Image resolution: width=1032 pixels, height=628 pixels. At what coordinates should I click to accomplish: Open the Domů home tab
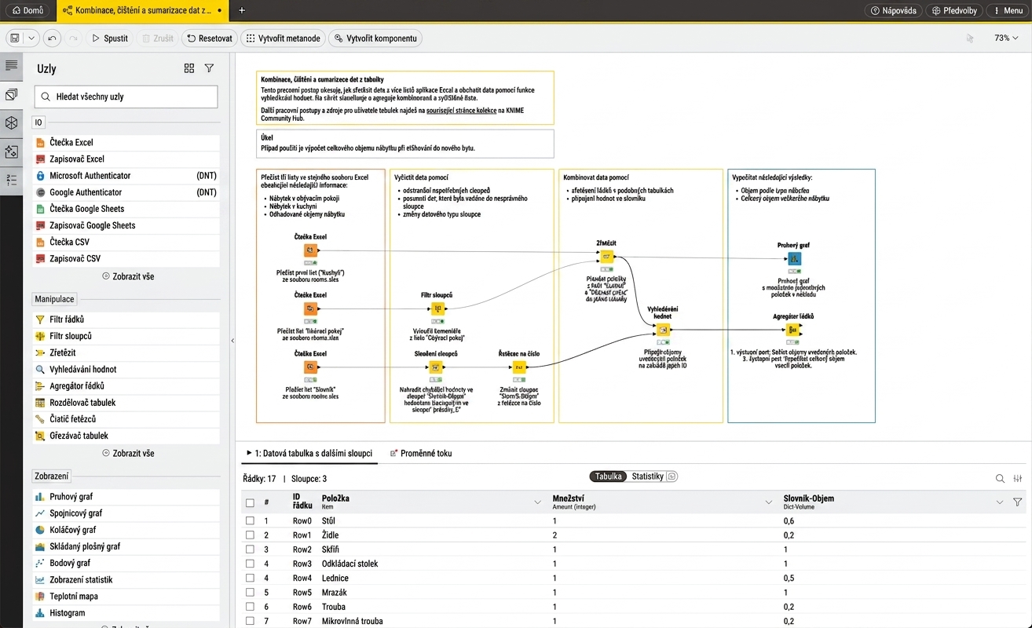pos(27,11)
